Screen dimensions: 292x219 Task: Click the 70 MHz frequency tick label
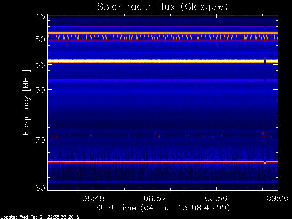(40, 140)
